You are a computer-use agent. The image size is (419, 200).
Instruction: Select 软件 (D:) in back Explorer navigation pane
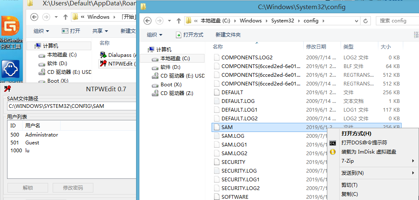53,63
